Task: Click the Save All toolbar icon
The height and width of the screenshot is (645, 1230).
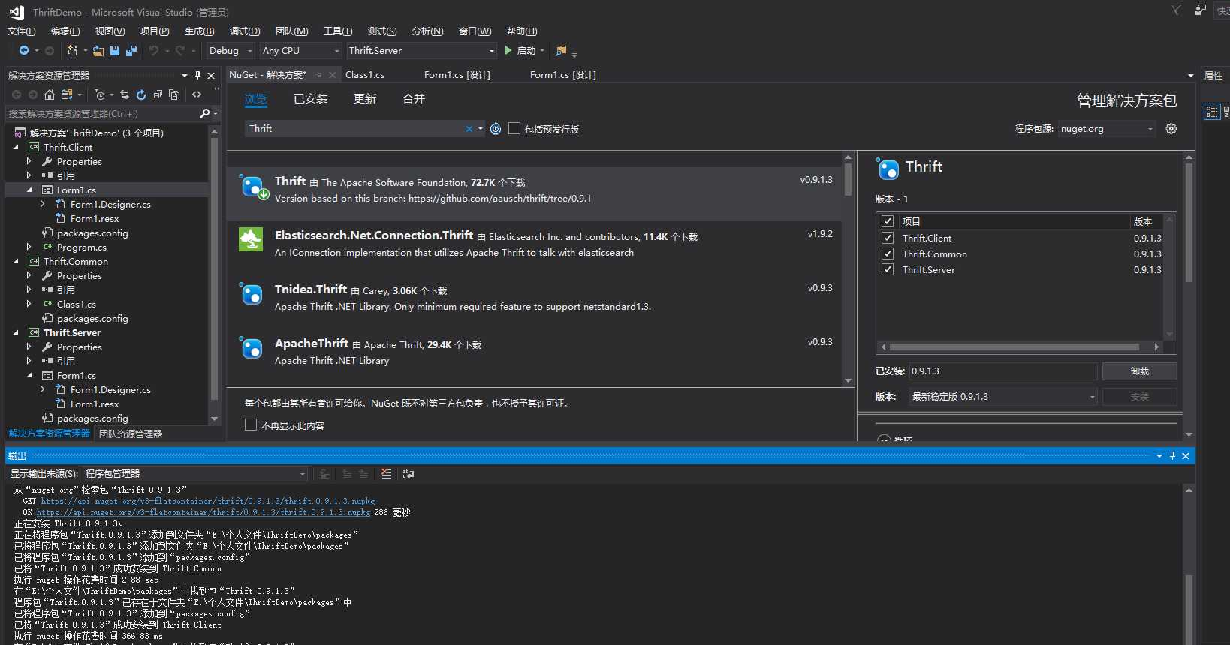Action: 131,50
